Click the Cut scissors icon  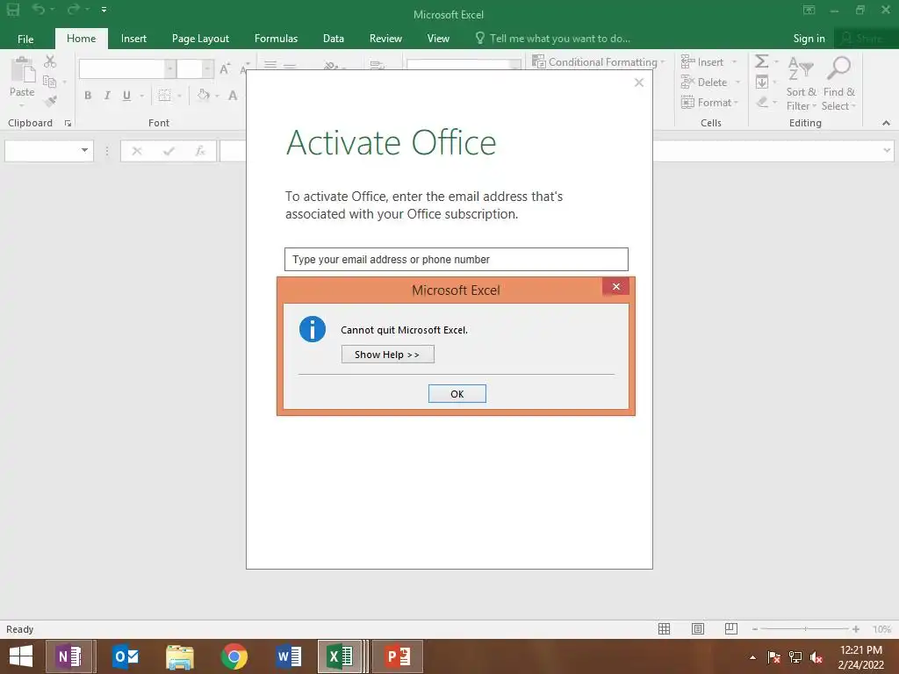50,61
